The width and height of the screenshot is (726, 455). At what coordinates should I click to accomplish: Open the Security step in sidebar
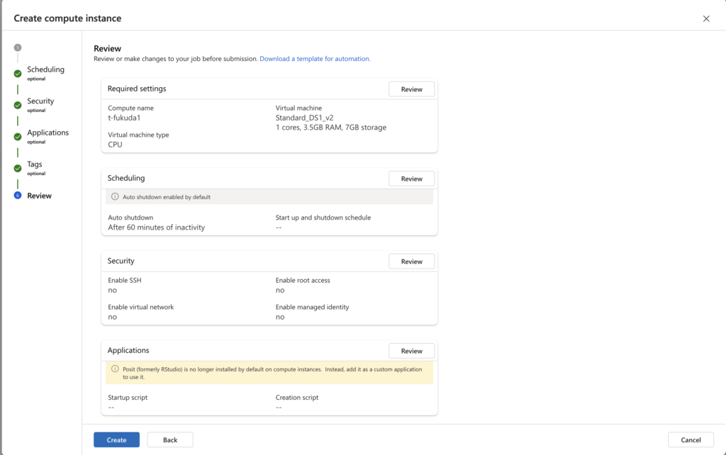click(x=40, y=101)
